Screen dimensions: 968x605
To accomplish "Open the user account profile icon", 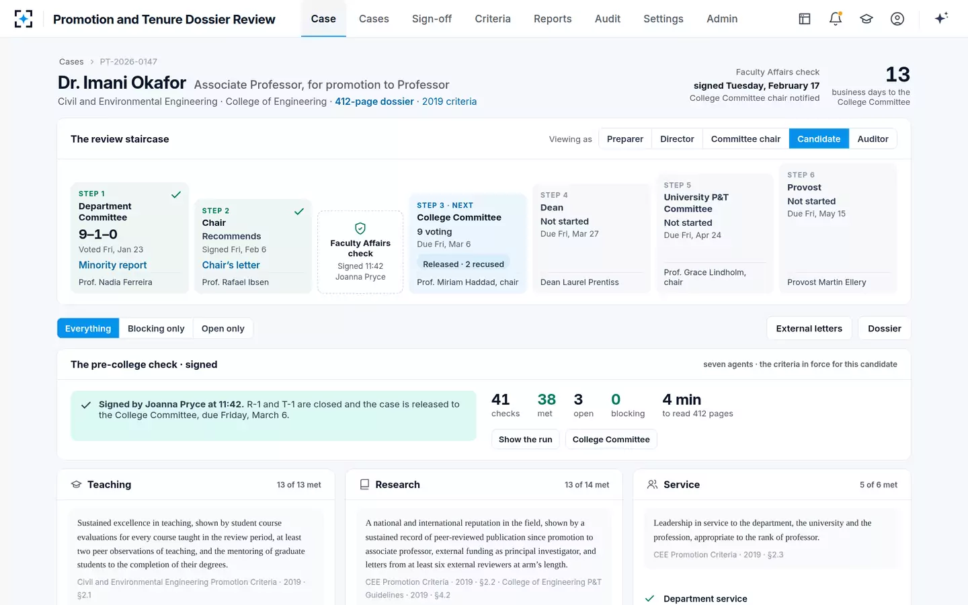I will coord(897,19).
